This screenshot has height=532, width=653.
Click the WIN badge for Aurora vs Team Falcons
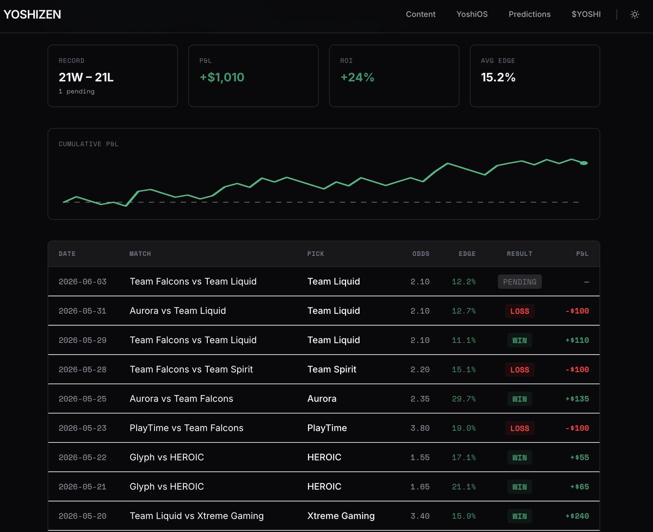point(520,399)
